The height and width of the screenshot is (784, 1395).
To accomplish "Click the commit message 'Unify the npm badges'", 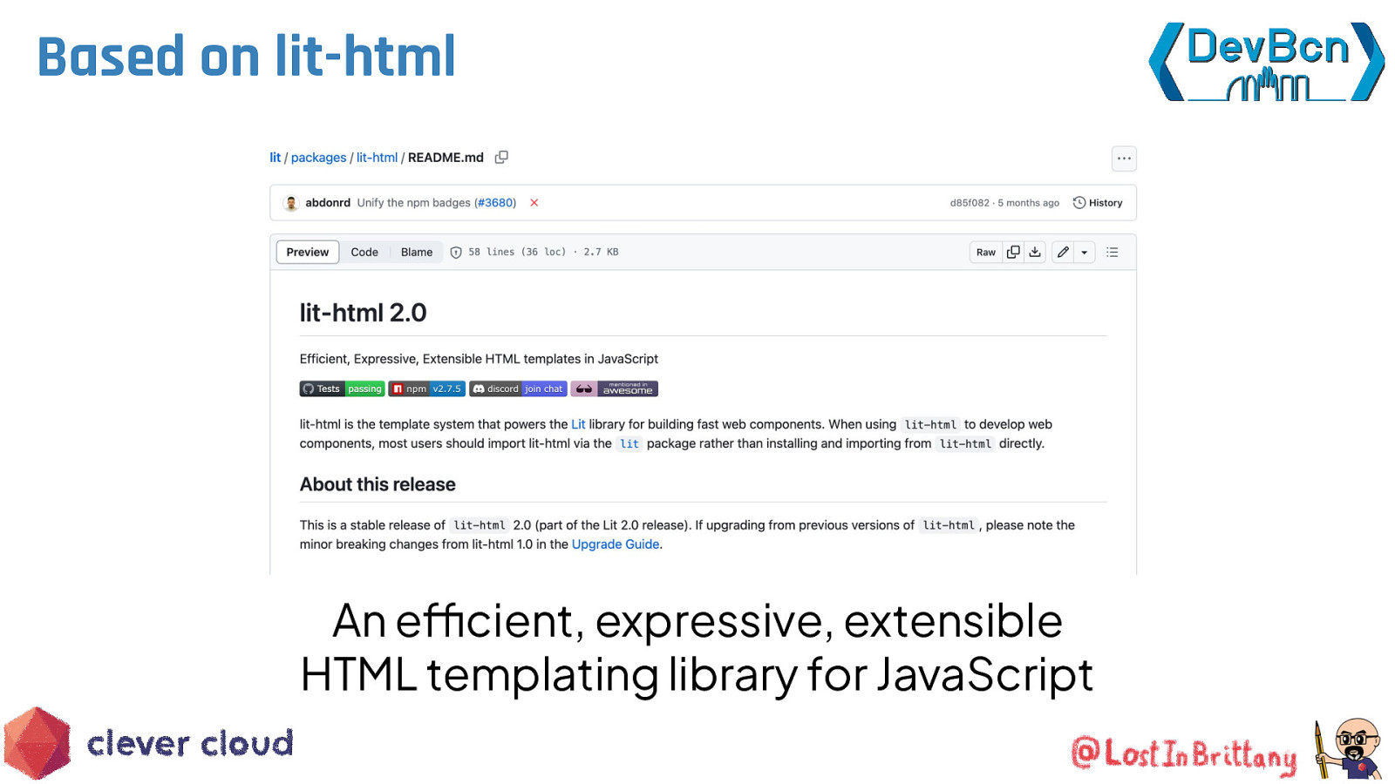I will pyautogui.click(x=413, y=203).
